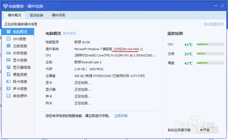Open the 声卡信息 sidebar icon
This screenshot has width=228, height=140.
pyautogui.click(x=9, y=88)
